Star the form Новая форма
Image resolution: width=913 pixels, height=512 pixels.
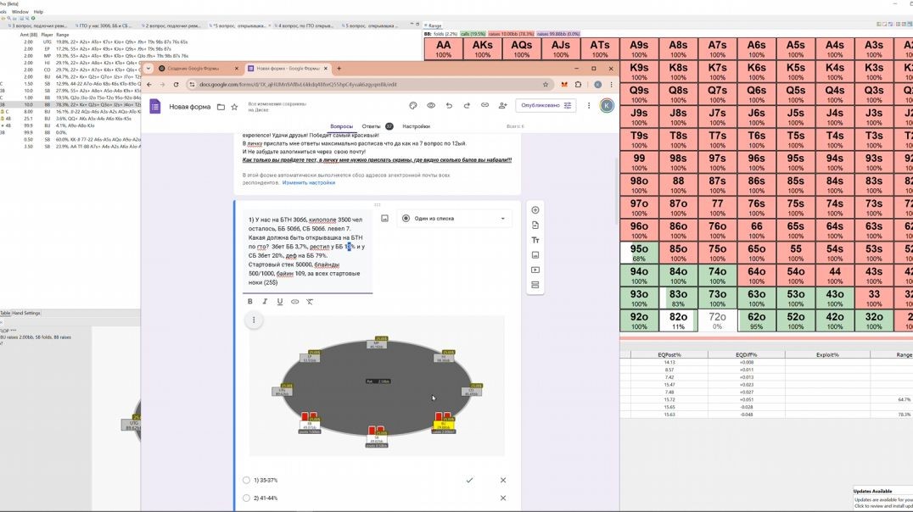[234, 107]
